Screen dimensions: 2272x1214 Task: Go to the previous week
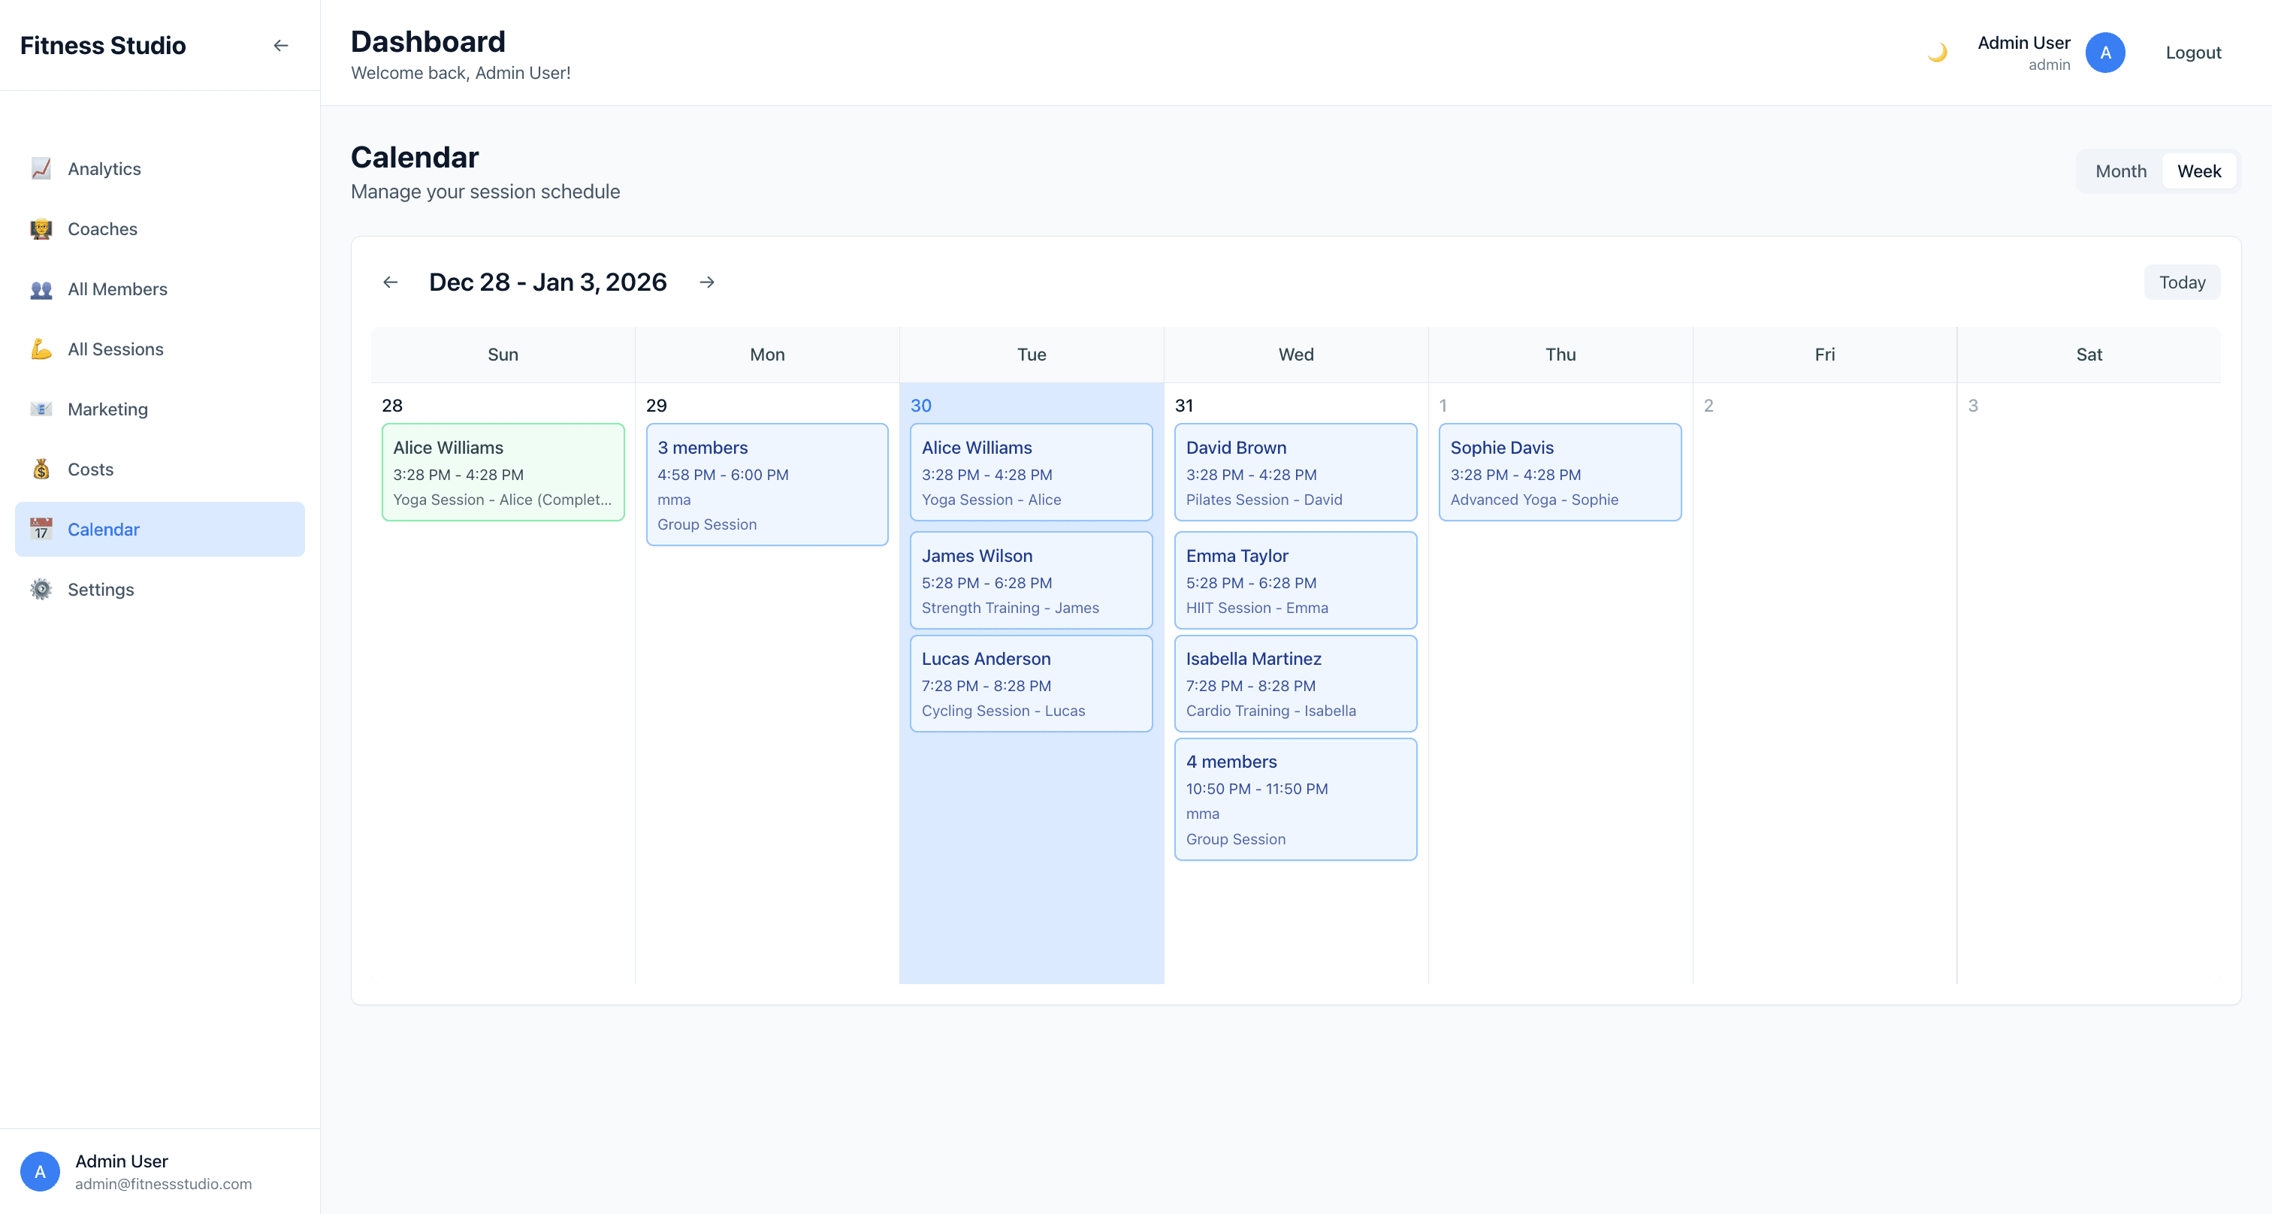tap(391, 281)
